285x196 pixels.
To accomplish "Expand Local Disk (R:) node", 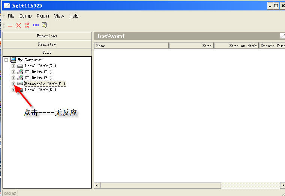I will 13,90.
